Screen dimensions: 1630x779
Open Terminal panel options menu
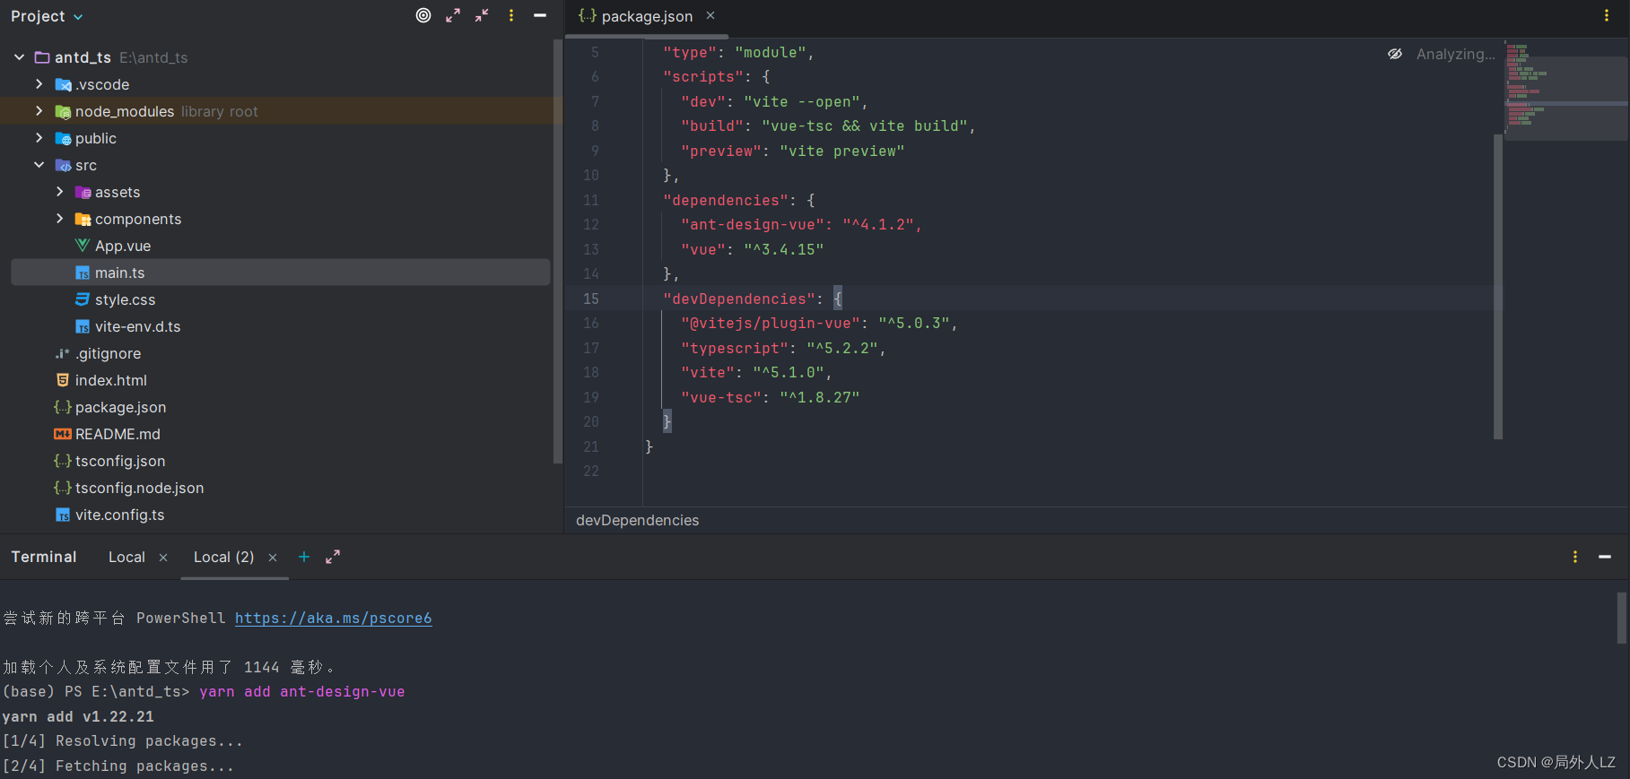[1575, 557]
